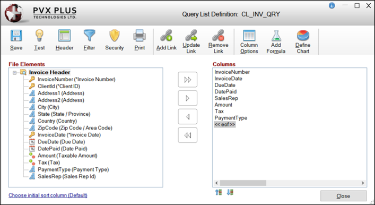The image size is (375, 205).
Task: Select SalesRep in Columns list
Action: point(226,98)
